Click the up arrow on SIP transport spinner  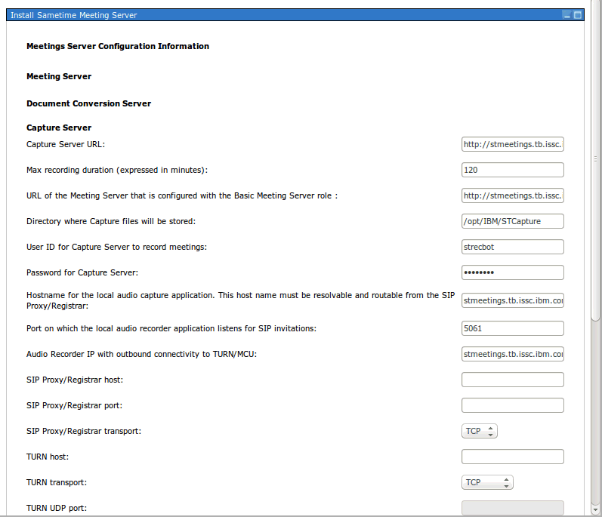click(492, 428)
